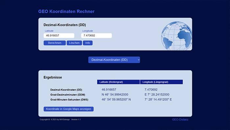Select the Longitude (Längengrad) column header
Screen dimensions: 230x130
click(x=162, y=82)
